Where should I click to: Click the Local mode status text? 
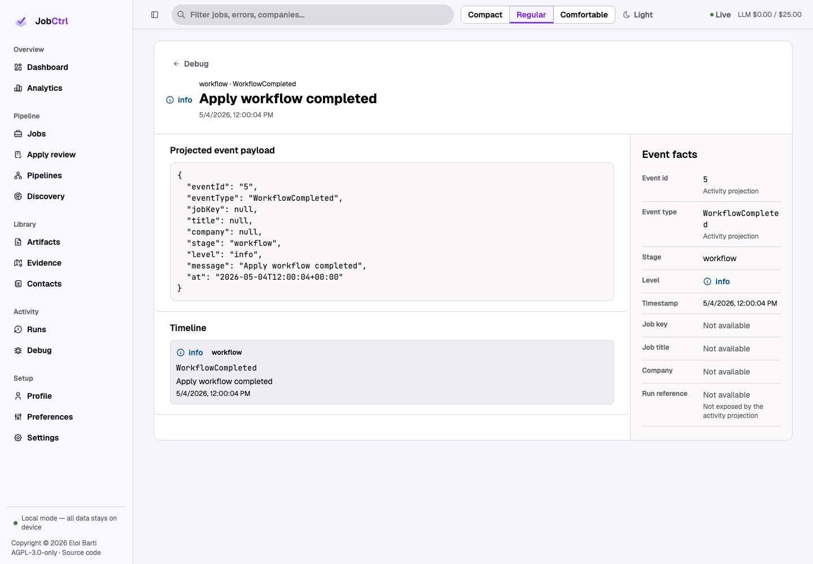coord(69,523)
